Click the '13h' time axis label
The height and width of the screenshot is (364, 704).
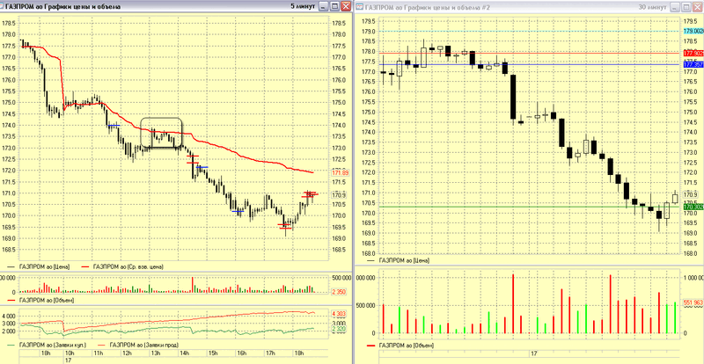[x=156, y=353]
